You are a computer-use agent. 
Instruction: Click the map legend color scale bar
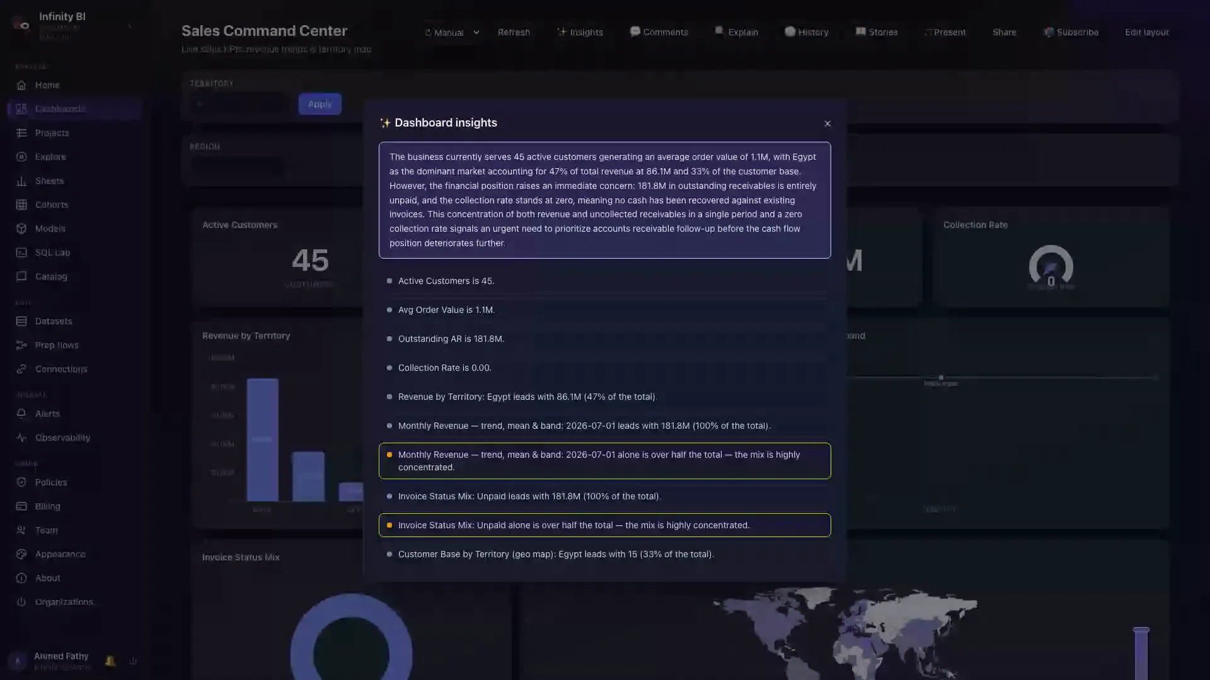[x=1141, y=654]
